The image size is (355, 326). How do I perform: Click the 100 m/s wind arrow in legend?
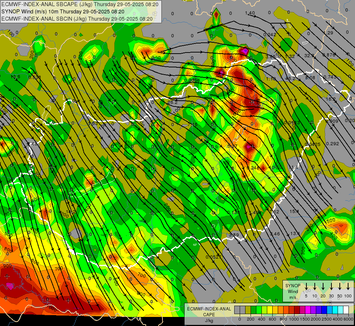[x=348, y=287]
